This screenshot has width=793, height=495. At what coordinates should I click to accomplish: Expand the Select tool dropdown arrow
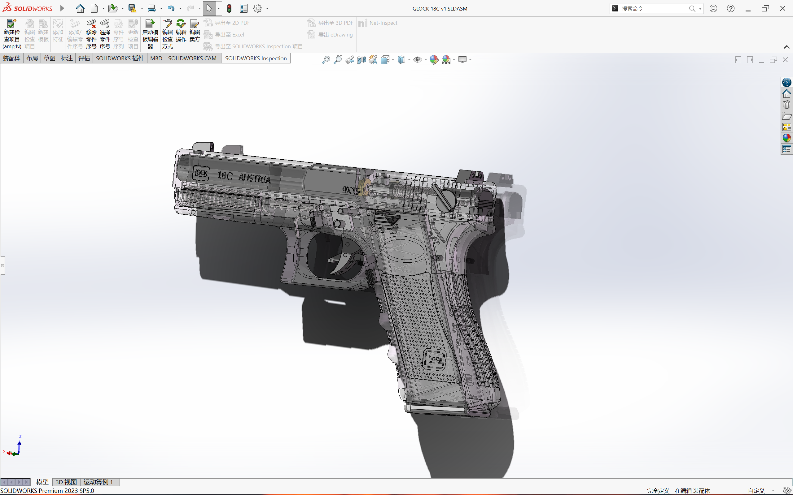(x=219, y=9)
